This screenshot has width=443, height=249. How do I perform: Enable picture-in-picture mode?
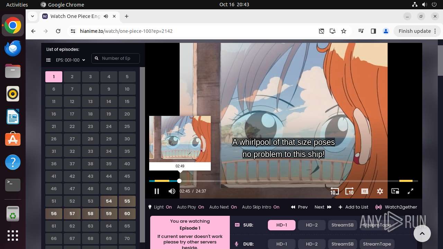pyautogui.click(x=395, y=191)
